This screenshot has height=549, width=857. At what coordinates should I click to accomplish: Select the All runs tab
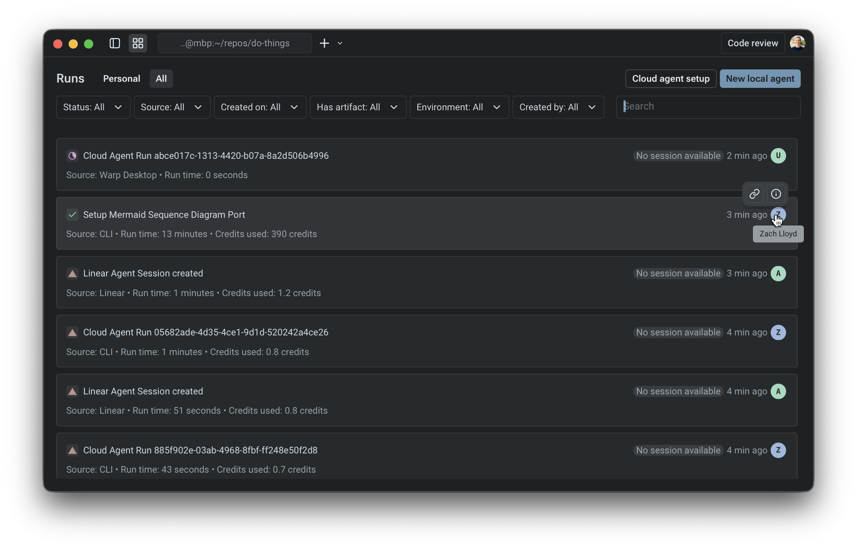click(161, 79)
